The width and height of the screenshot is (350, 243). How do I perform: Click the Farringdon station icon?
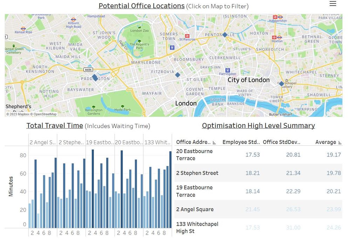(227, 70)
